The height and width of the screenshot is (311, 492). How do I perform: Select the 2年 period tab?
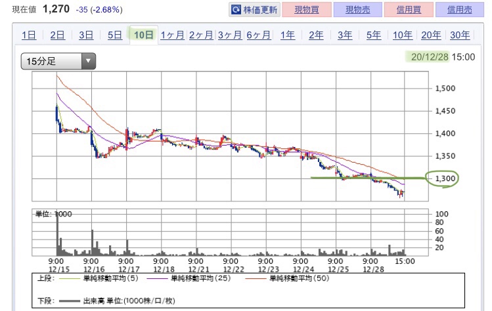pos(316,35)
